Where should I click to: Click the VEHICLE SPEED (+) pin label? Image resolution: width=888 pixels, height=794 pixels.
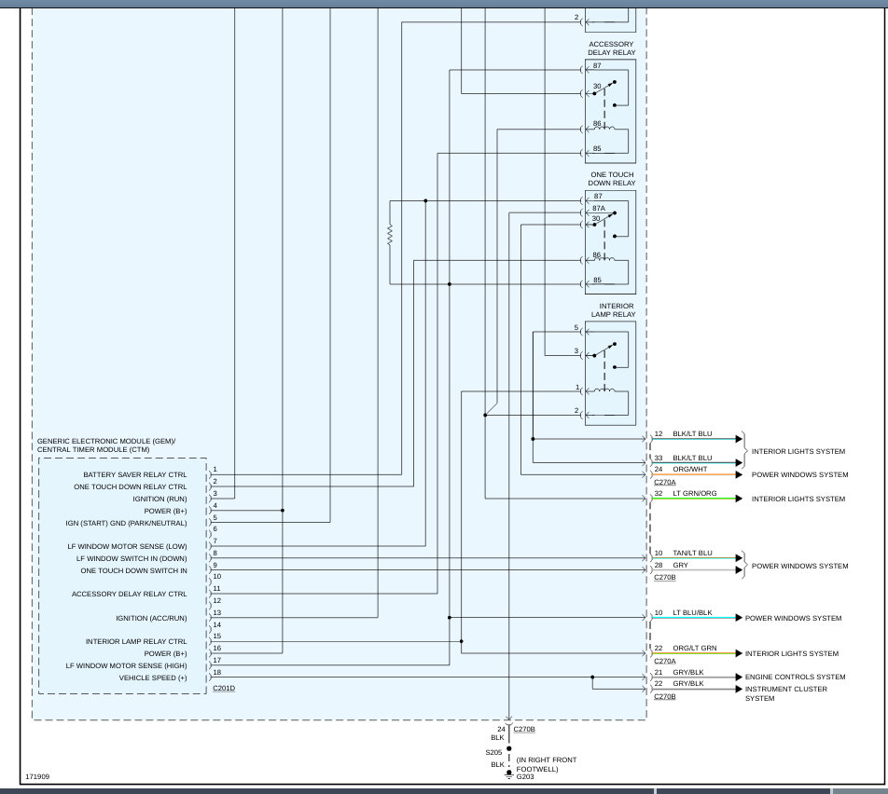tap(153, 678)
